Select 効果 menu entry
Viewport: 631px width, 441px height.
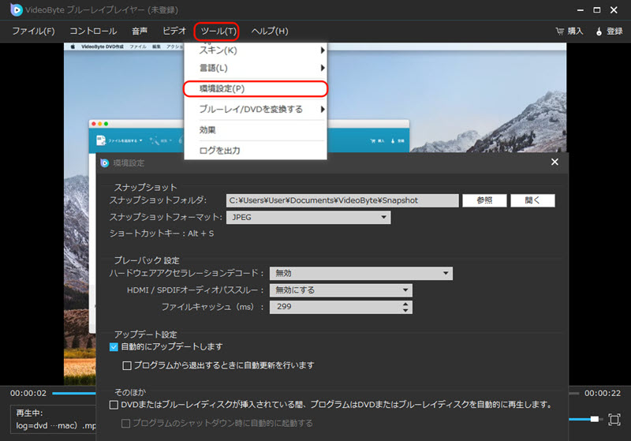pos(256,130)
